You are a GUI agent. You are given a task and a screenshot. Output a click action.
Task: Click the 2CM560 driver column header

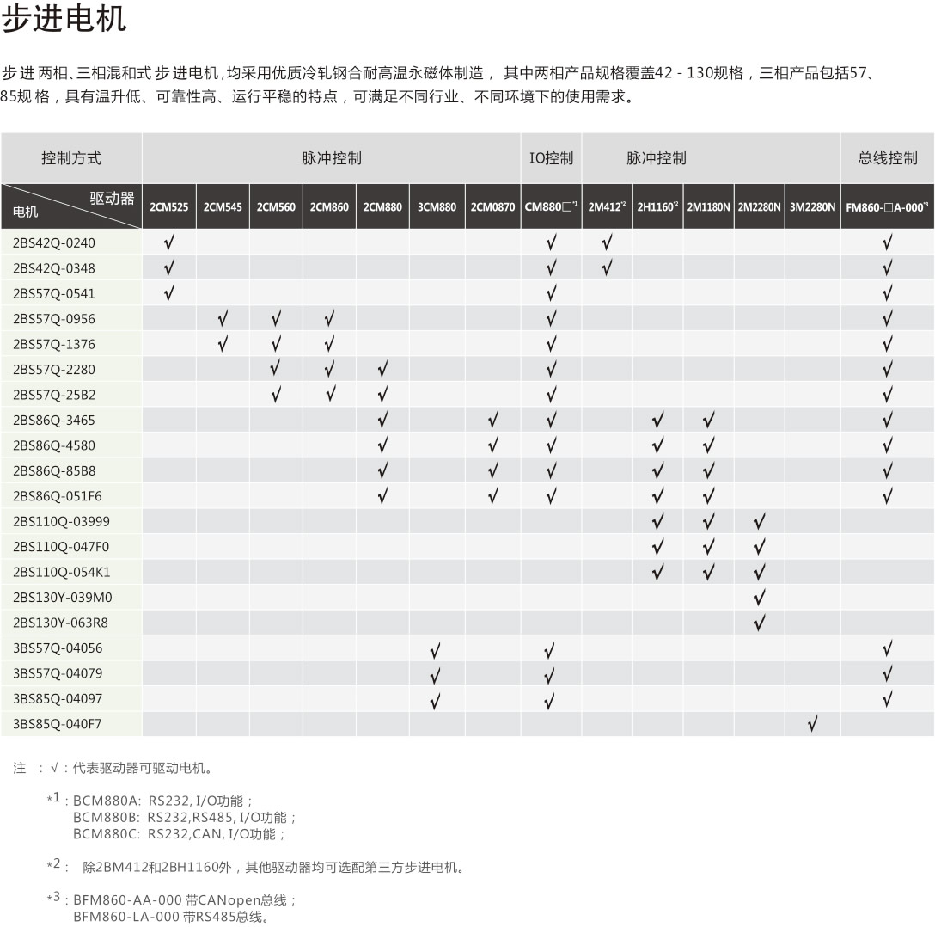[276, 207]
